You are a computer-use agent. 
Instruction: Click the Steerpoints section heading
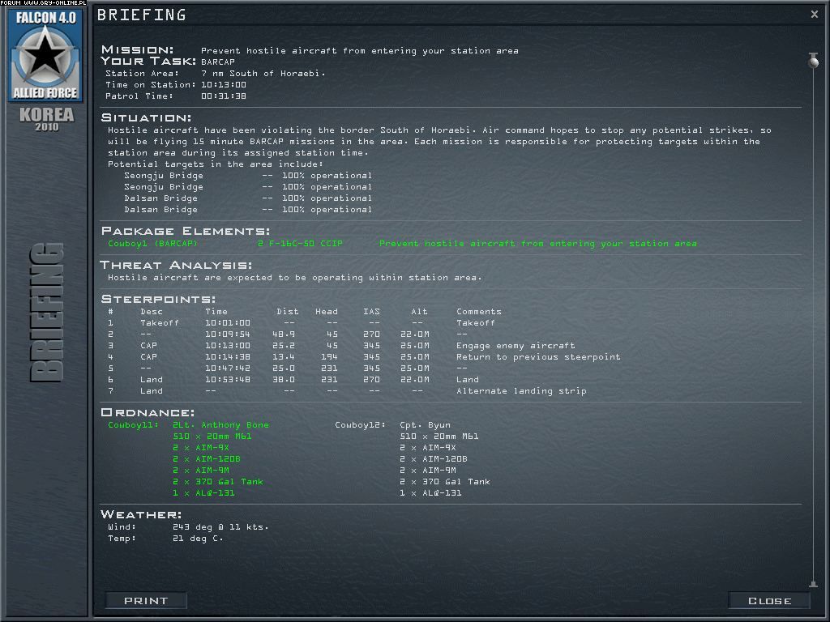[x=158, y=300]
